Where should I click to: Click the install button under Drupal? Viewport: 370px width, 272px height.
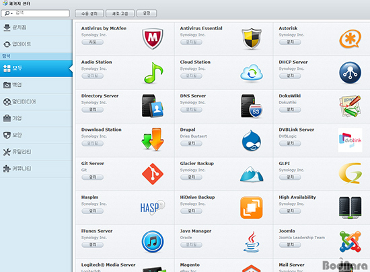(191, 144)
